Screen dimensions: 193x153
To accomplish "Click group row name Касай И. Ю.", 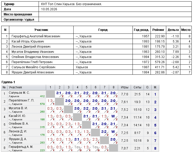I will coord(17,116).
